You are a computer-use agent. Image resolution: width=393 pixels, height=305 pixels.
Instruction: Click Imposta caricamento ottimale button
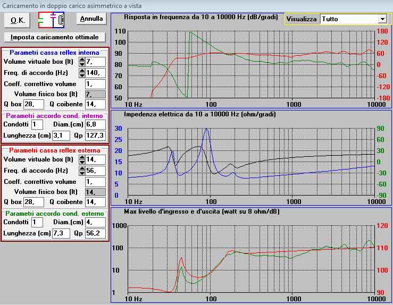55,37
